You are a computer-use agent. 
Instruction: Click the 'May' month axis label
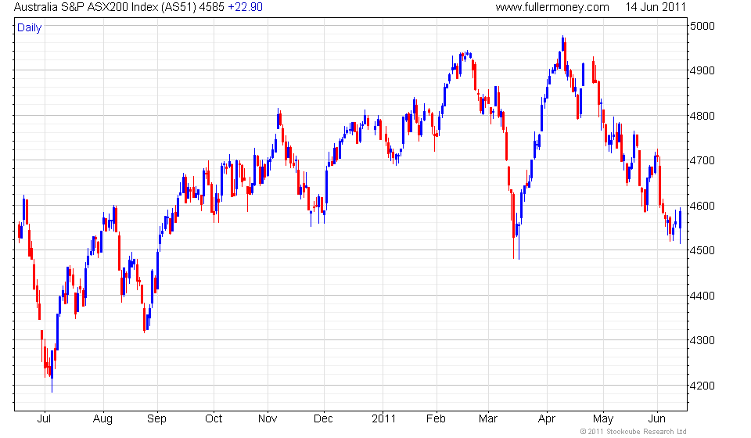point(603,419)
